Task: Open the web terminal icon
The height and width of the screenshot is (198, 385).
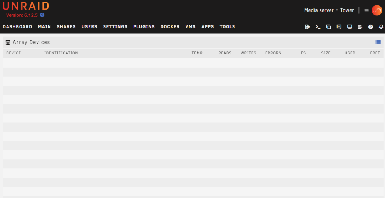Action: coord(318,27)
